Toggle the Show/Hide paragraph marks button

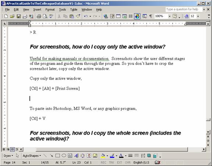[151, 16]
